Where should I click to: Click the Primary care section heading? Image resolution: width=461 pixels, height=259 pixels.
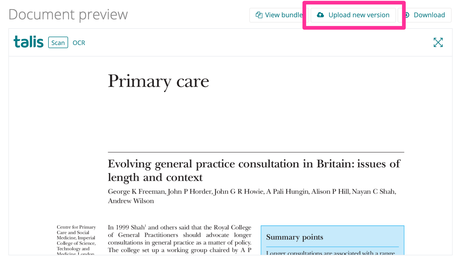point(158,81)
